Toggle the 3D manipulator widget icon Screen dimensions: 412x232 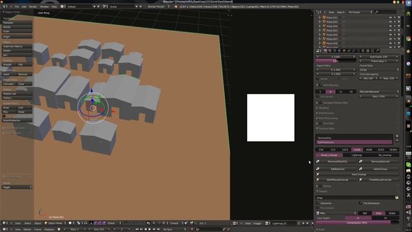tap(91, 223)
